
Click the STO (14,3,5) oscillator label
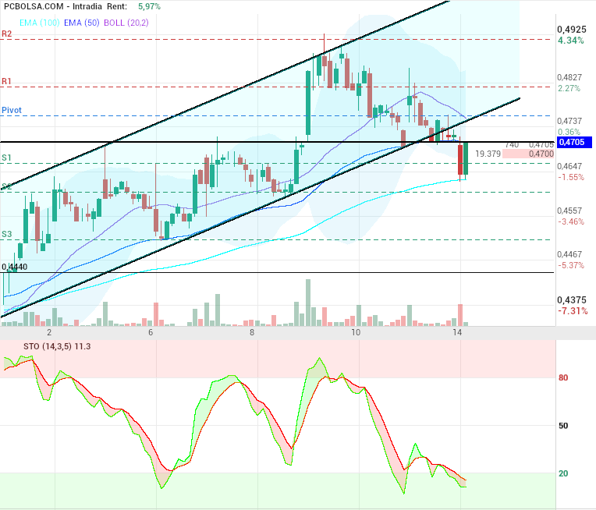pos(48,347)
